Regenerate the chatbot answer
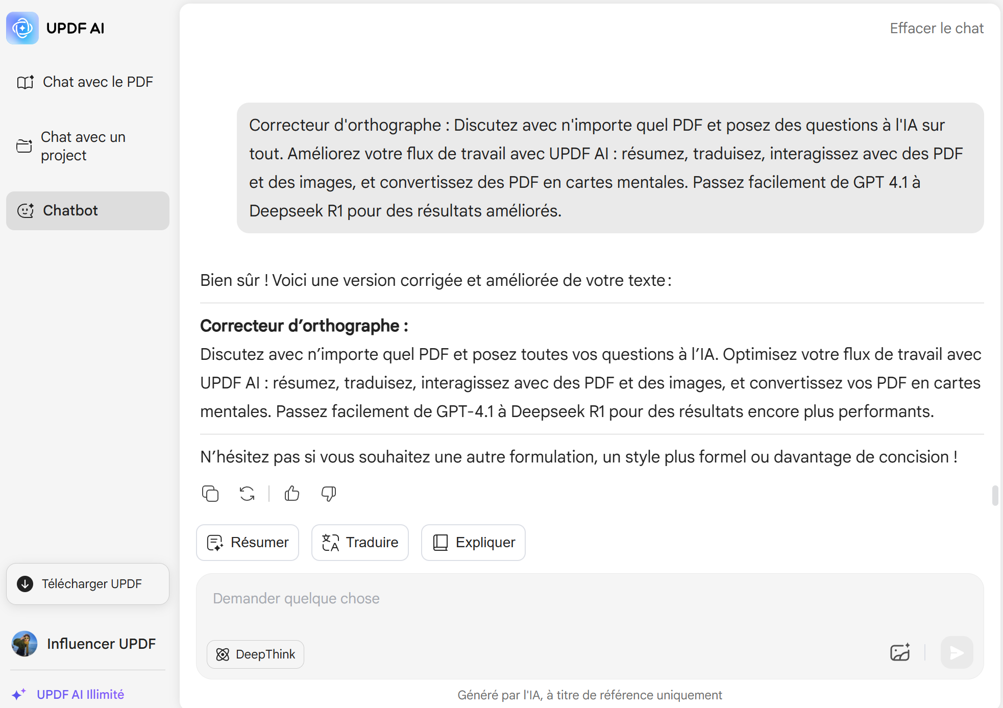 [x=247, y=494]
